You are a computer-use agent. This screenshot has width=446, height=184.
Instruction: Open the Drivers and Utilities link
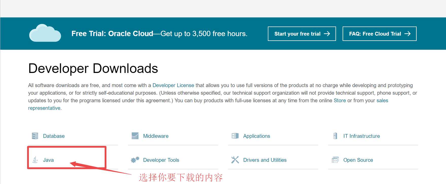265,160
